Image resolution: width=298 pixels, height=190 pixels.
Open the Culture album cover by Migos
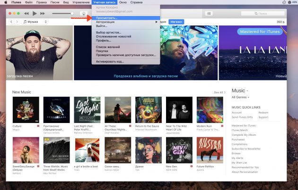26,110
